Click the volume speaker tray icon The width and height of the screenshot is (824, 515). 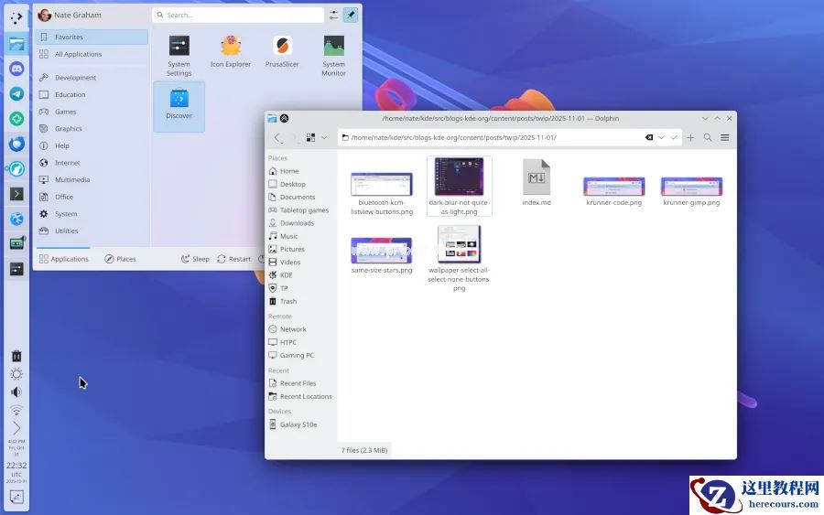tap(16, 392)
